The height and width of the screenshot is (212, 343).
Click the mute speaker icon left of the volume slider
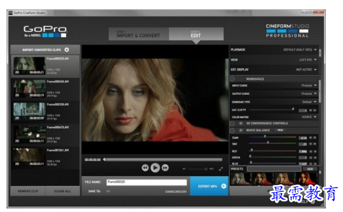click(x=185, y=169)
